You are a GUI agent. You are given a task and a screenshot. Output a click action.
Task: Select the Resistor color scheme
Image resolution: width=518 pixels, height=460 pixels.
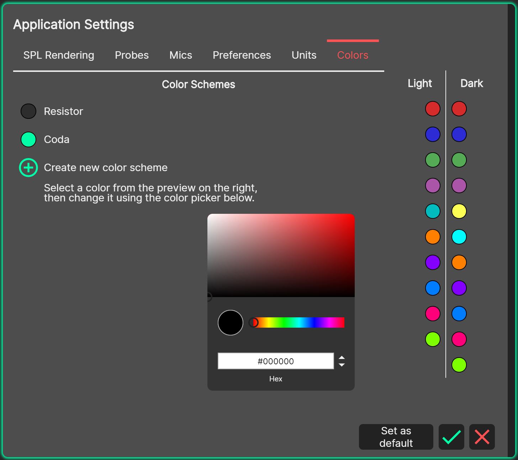click(x=63, y=111)
